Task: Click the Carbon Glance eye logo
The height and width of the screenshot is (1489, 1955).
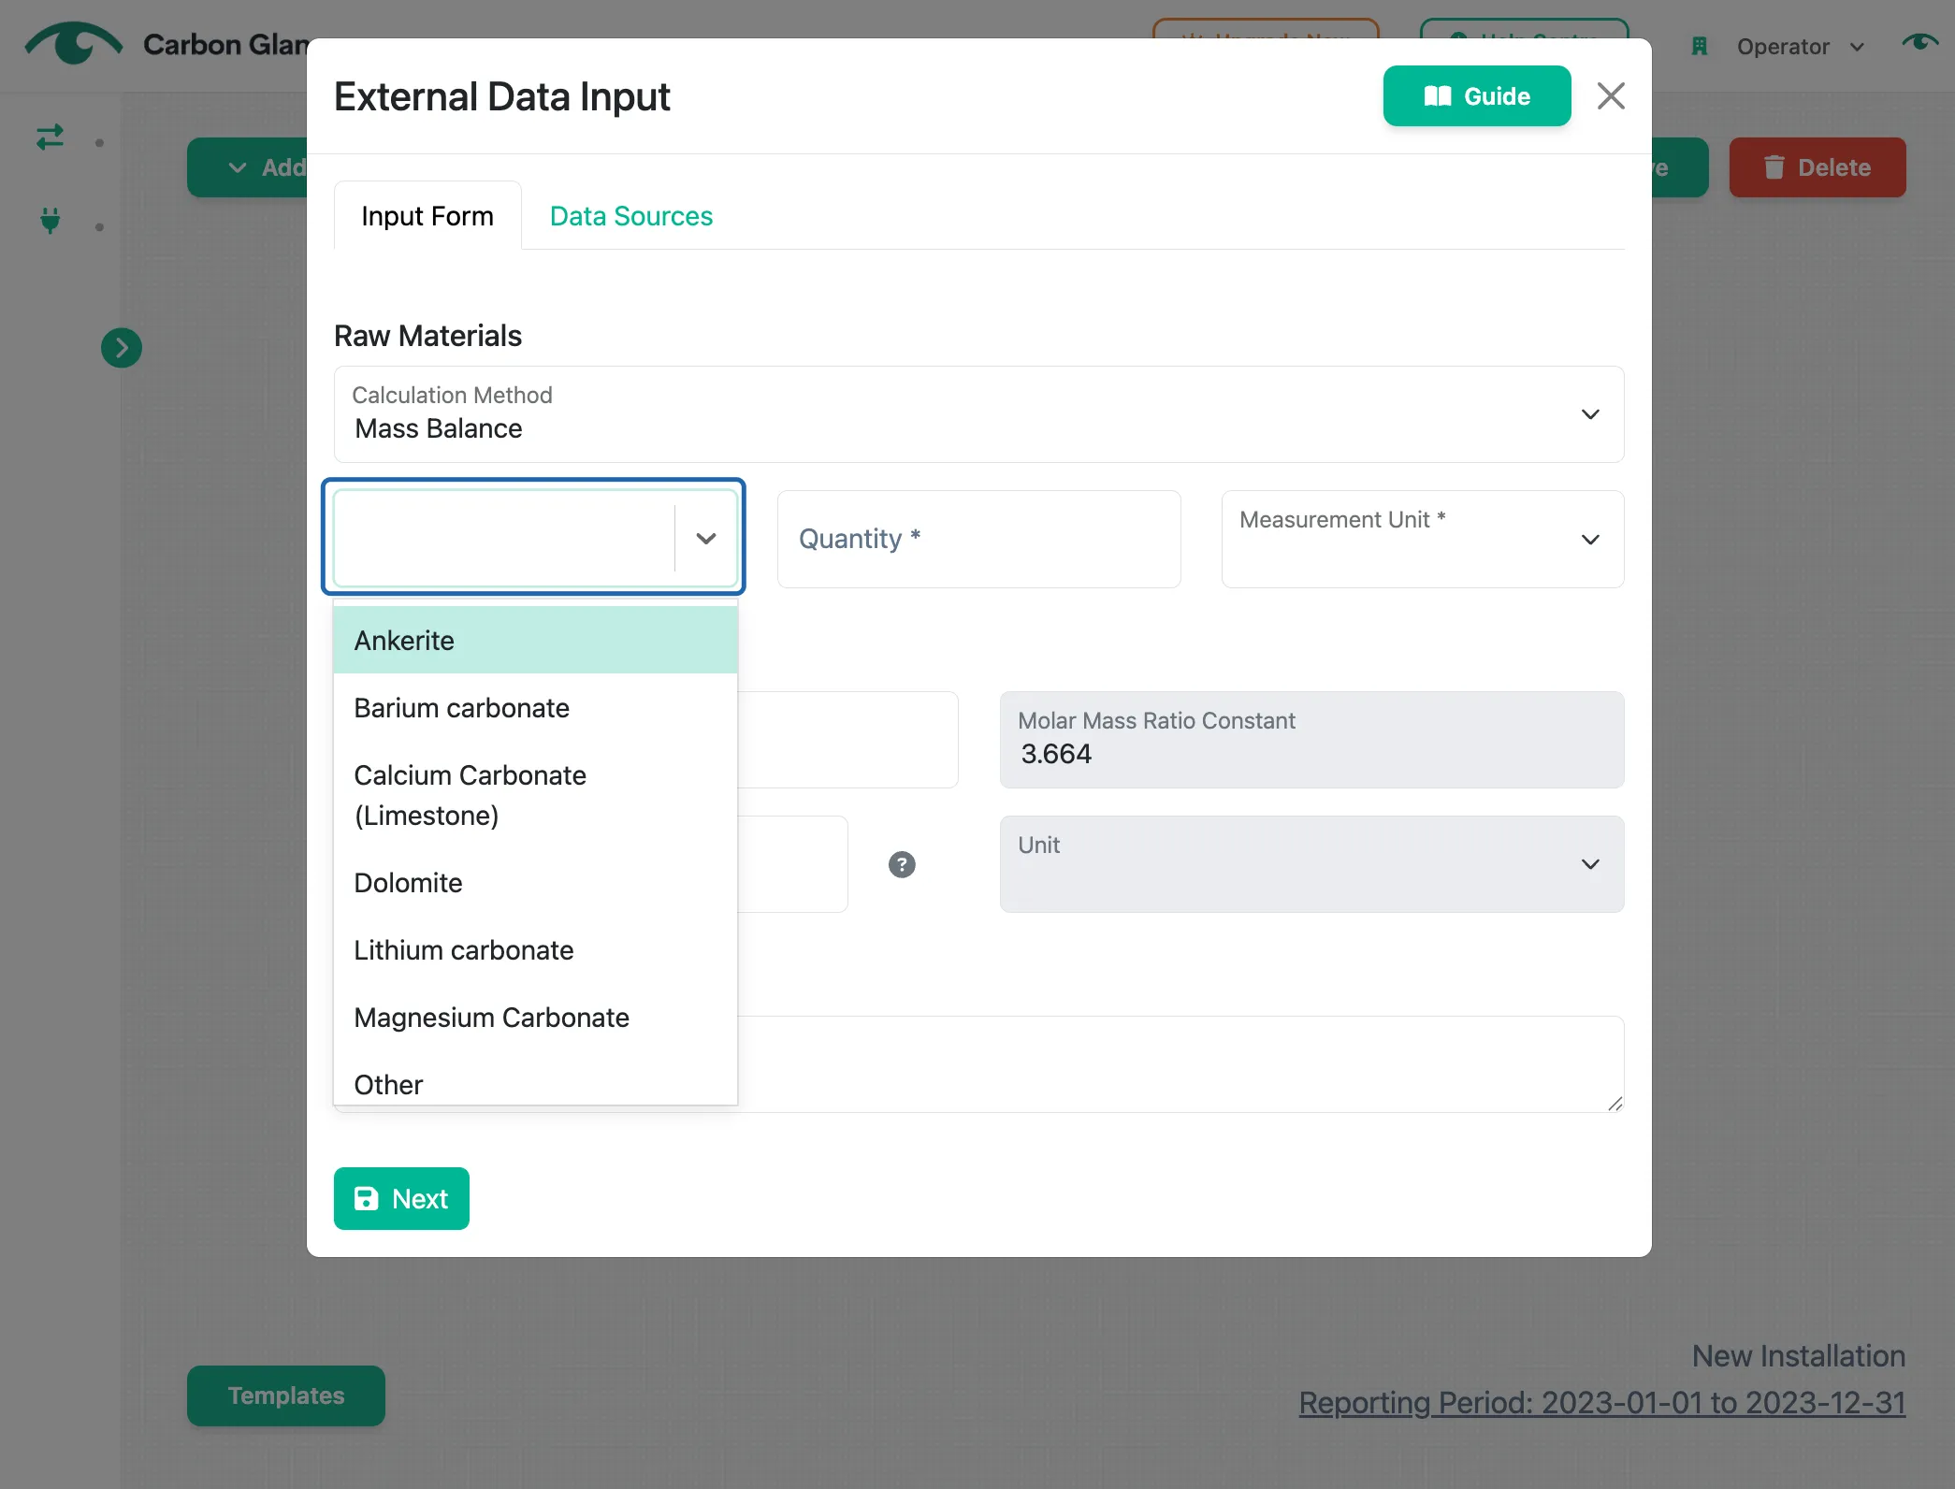Action: [x=73, y=43]
